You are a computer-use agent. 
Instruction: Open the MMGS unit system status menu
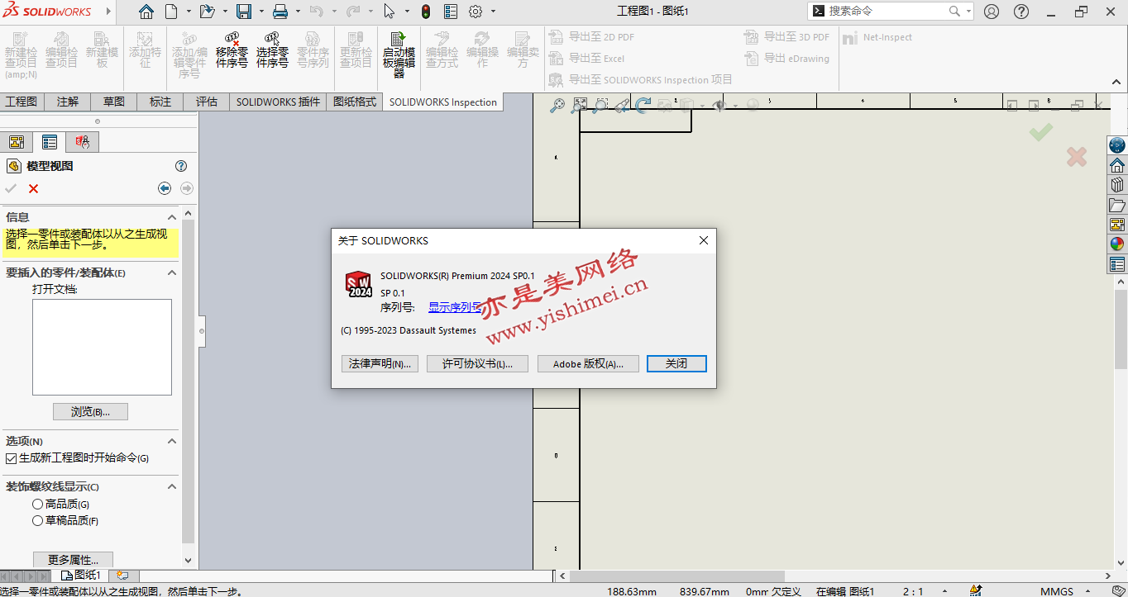pyautogui.click(x=1064, y=591)
